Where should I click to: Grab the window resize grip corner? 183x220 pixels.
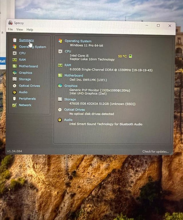[x=171, y=153]
